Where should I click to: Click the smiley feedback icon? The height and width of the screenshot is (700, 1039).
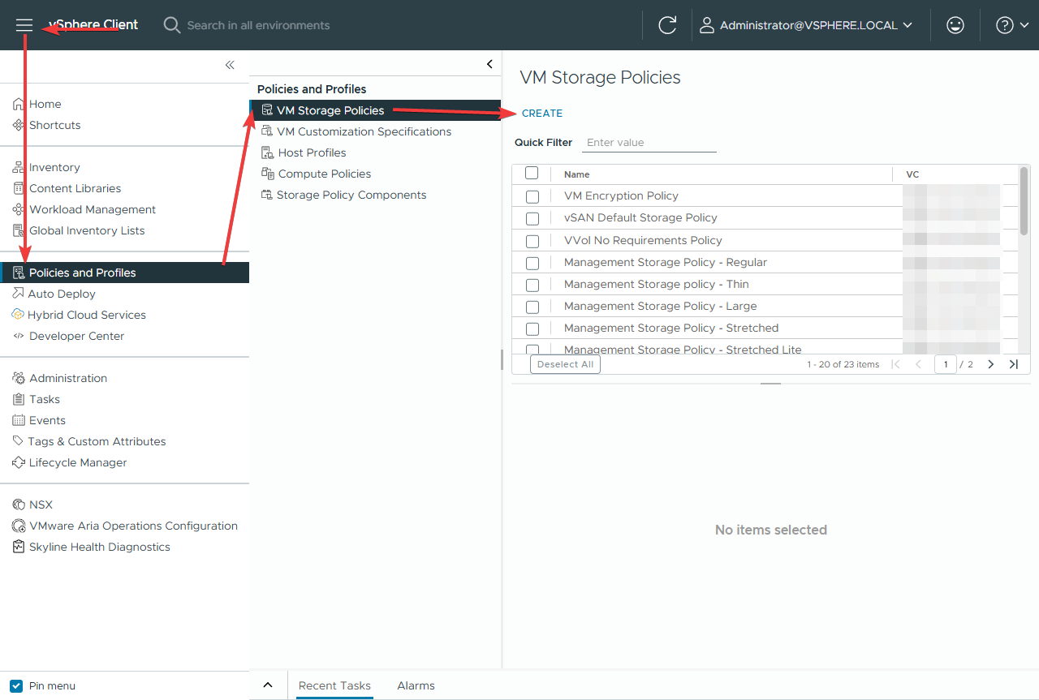(x=955, y=25)
